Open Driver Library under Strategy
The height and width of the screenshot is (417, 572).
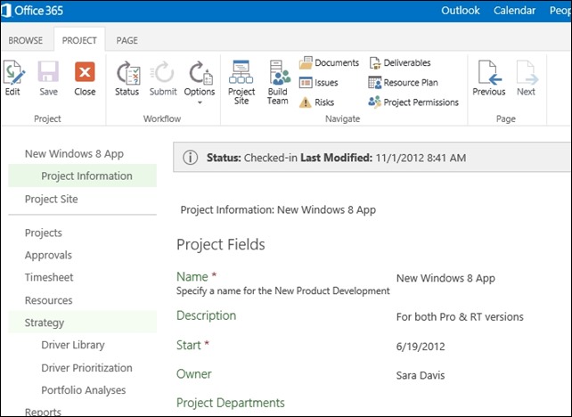tap(72, 345)
